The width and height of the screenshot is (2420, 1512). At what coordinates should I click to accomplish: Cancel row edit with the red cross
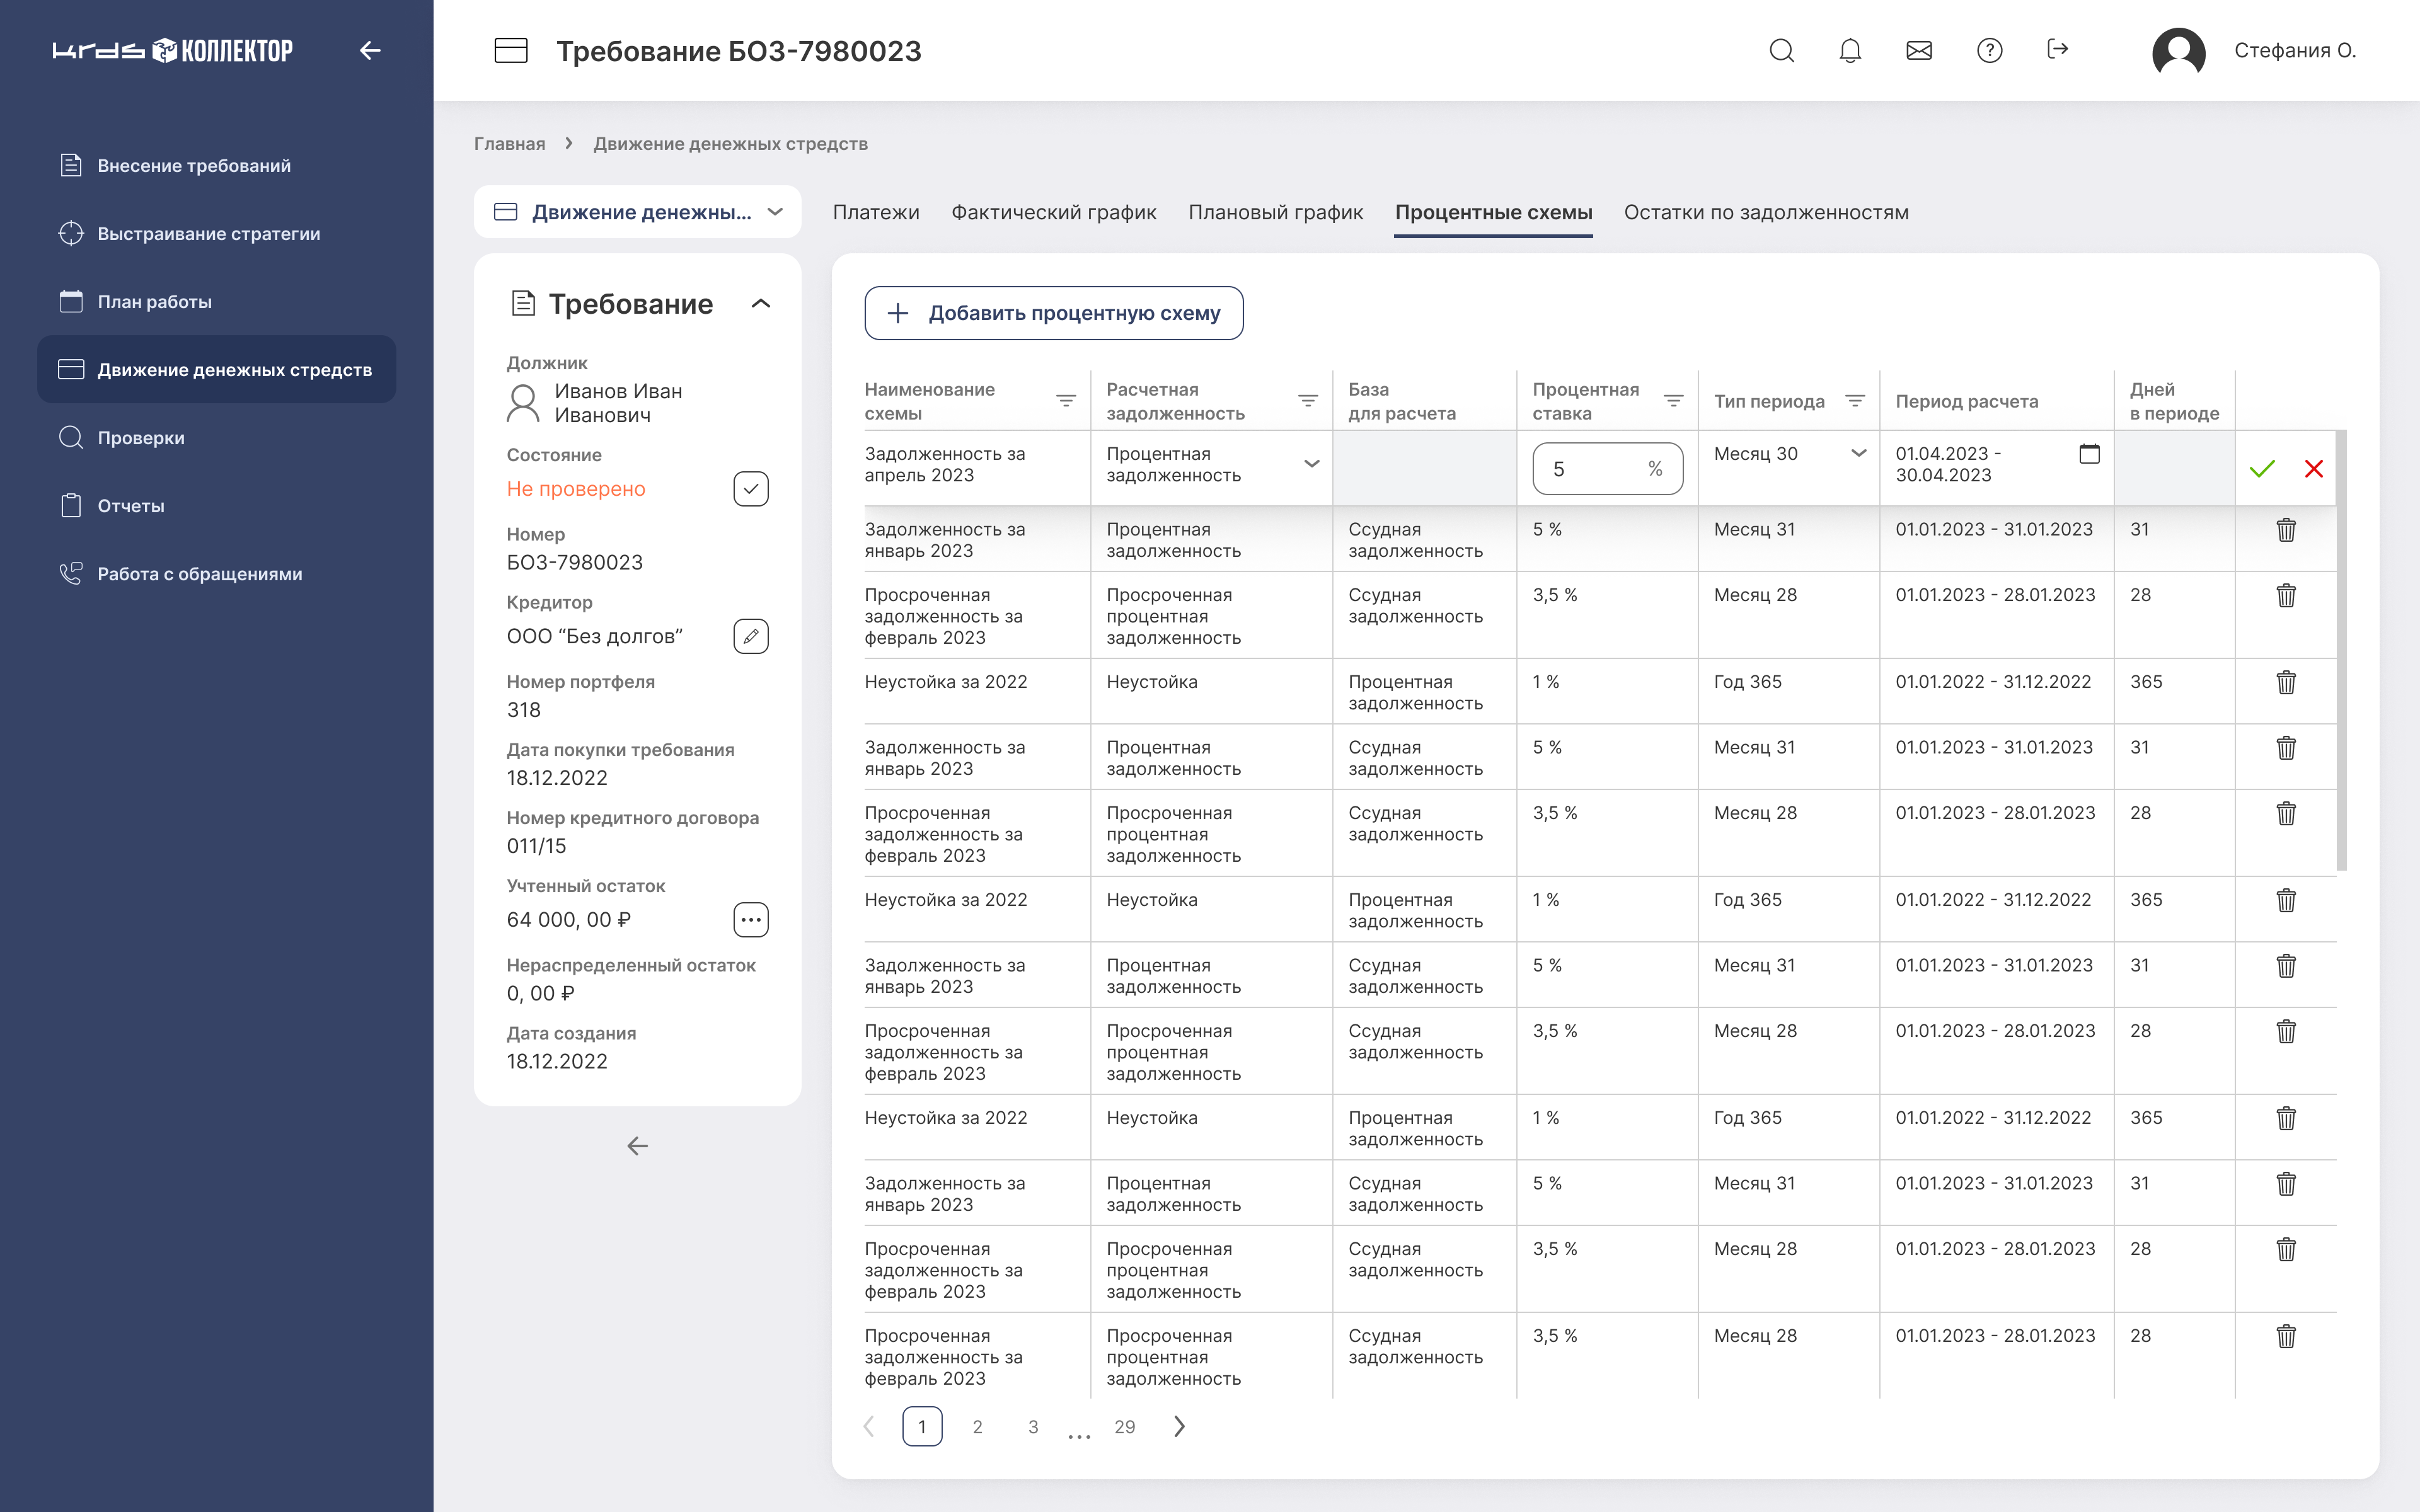tap(2314, 469)
